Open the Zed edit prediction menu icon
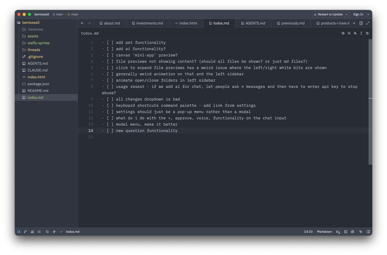The image size is (387, 255). [x=338, y=232]
